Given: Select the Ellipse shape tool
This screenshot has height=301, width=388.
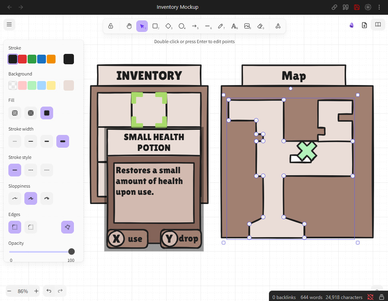Looking at the screenshot, I should (182, 26).
